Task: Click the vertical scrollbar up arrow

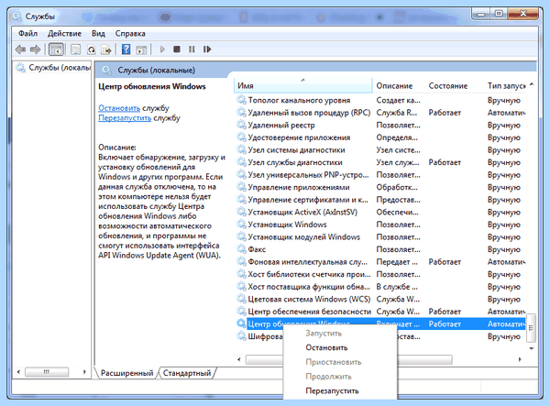Action: pos(532,84)
